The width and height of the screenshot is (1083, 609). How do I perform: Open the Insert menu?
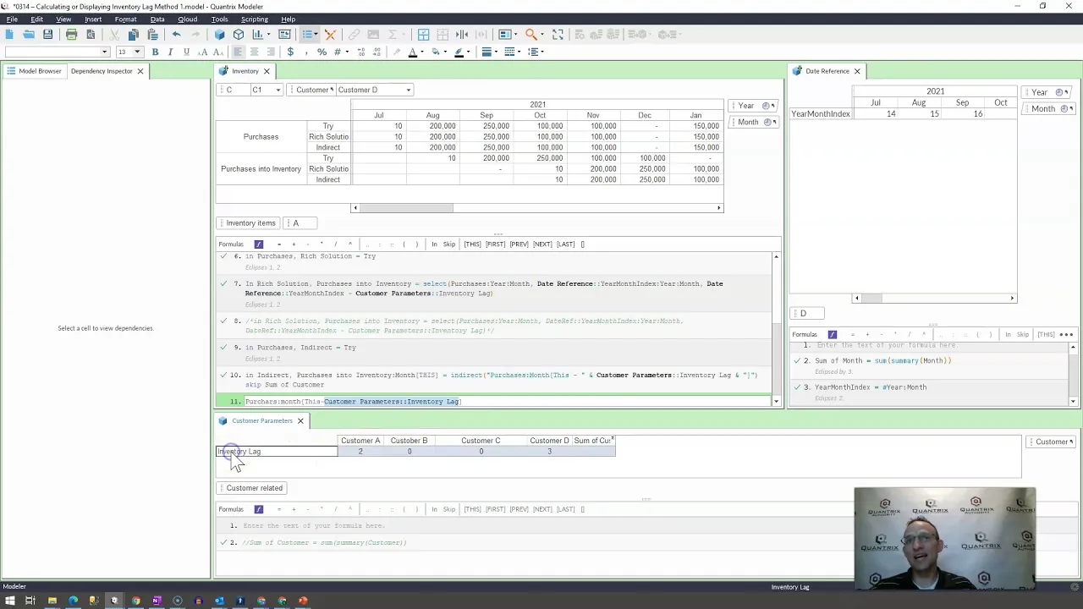[93, 19]
